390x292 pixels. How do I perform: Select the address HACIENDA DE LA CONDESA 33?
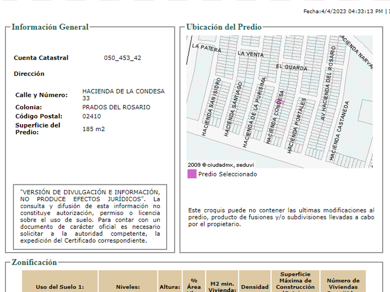coord(123,95)
